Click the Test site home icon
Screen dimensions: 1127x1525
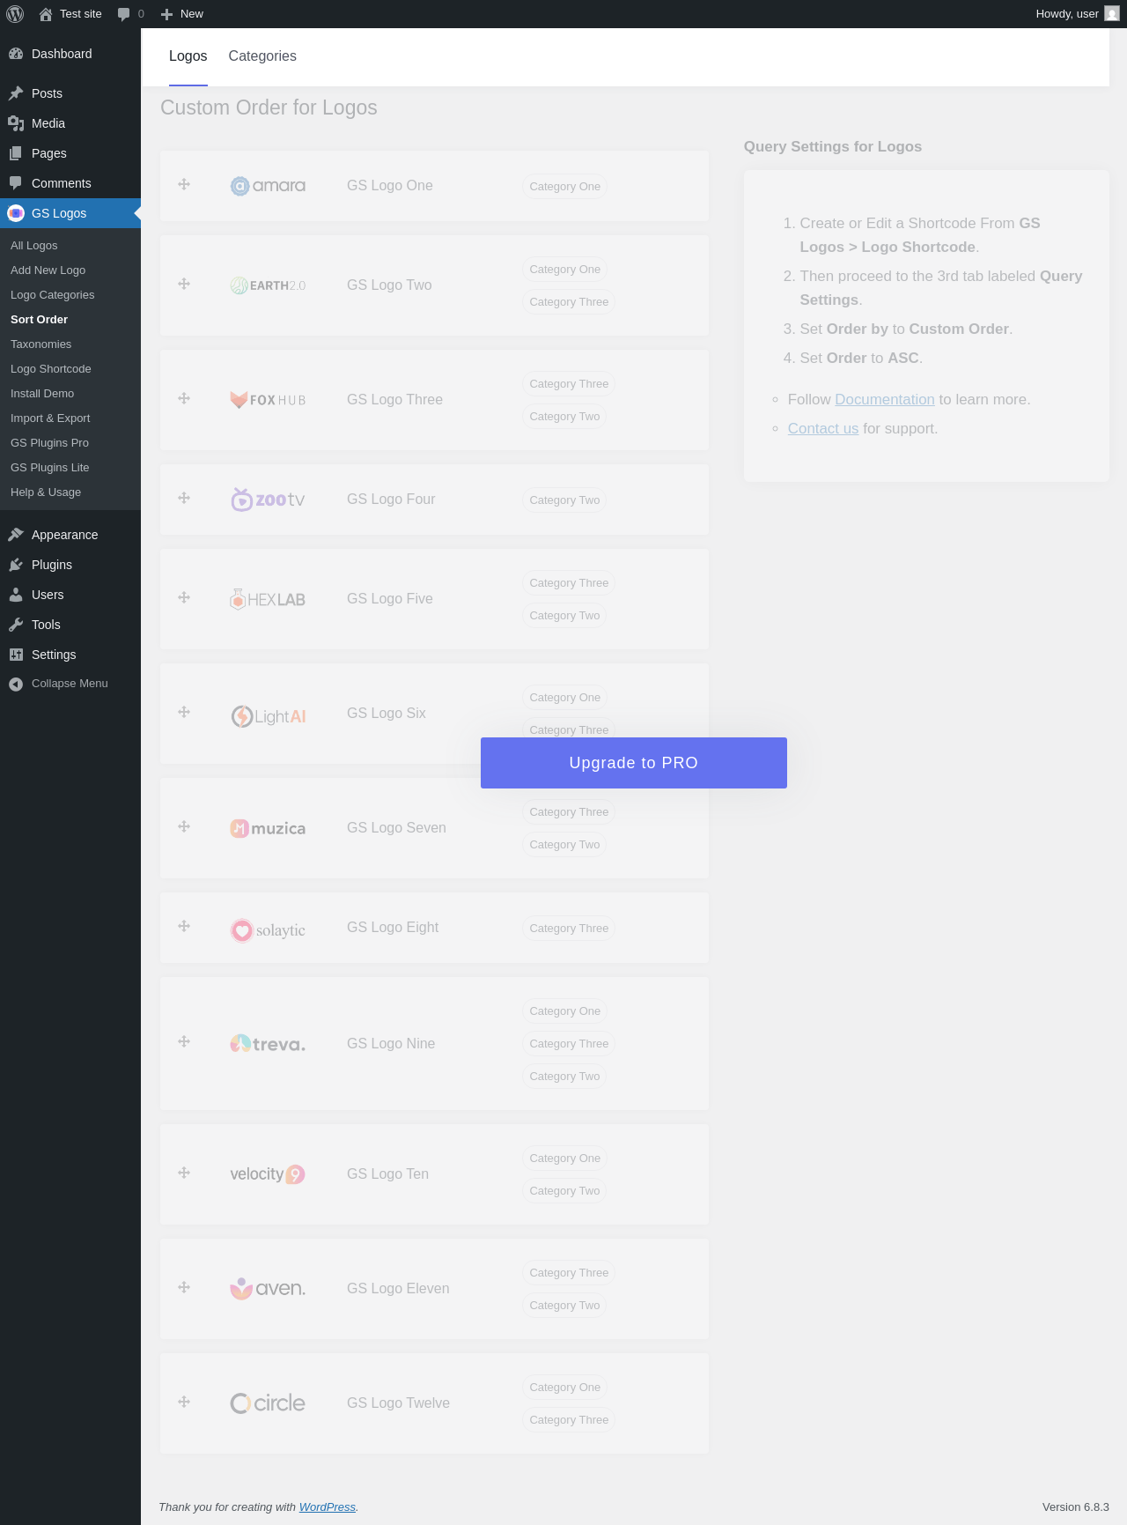click(46, 14)
